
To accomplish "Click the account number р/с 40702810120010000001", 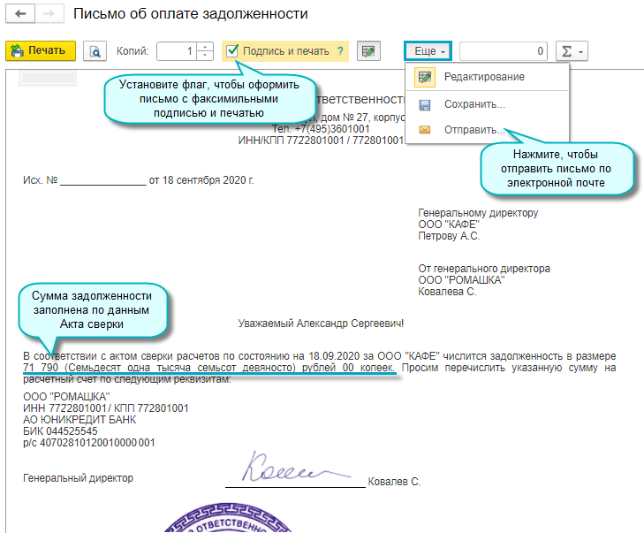I will 89,443.
